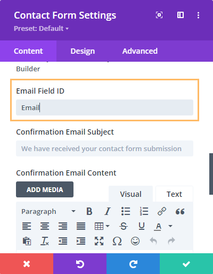Apply strikethrough formatting
This screenshot has height=274, width=213.
124,226
